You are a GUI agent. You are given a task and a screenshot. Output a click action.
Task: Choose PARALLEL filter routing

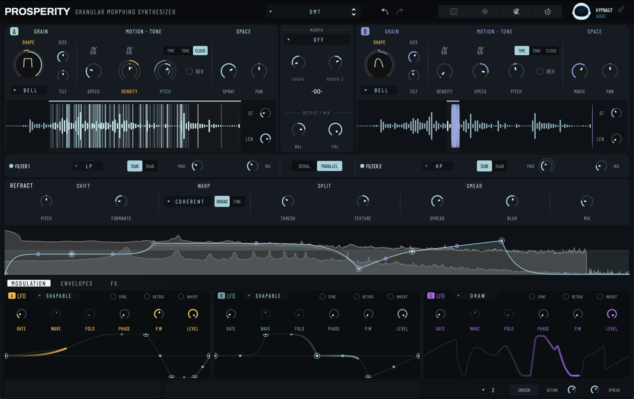point(329,166)
